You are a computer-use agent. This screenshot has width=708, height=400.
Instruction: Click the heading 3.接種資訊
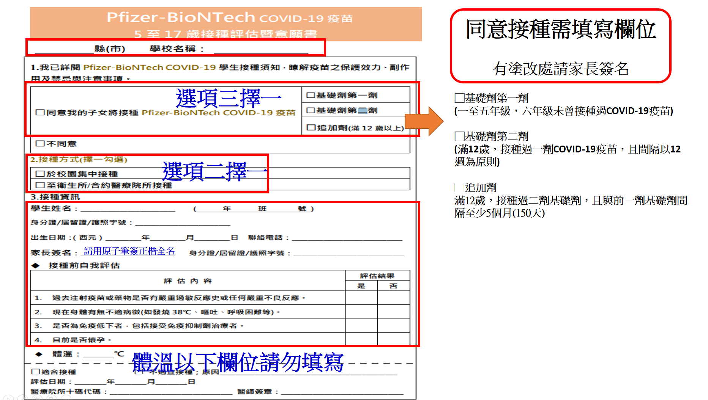(55, 197)
